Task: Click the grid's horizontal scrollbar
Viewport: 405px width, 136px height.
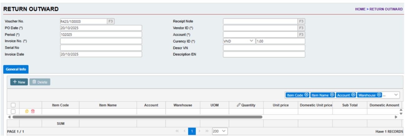Action: pos(137,117)
